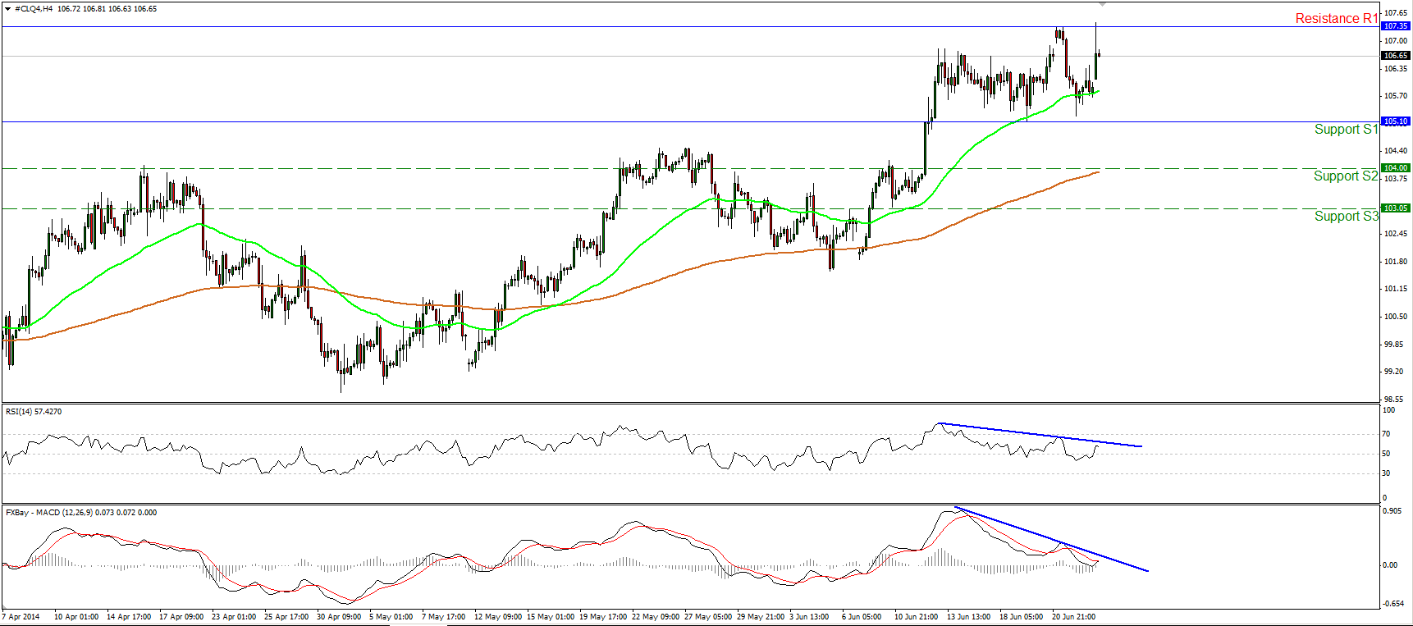Click the 102.45 price axis value

(x=1396, y=234)
